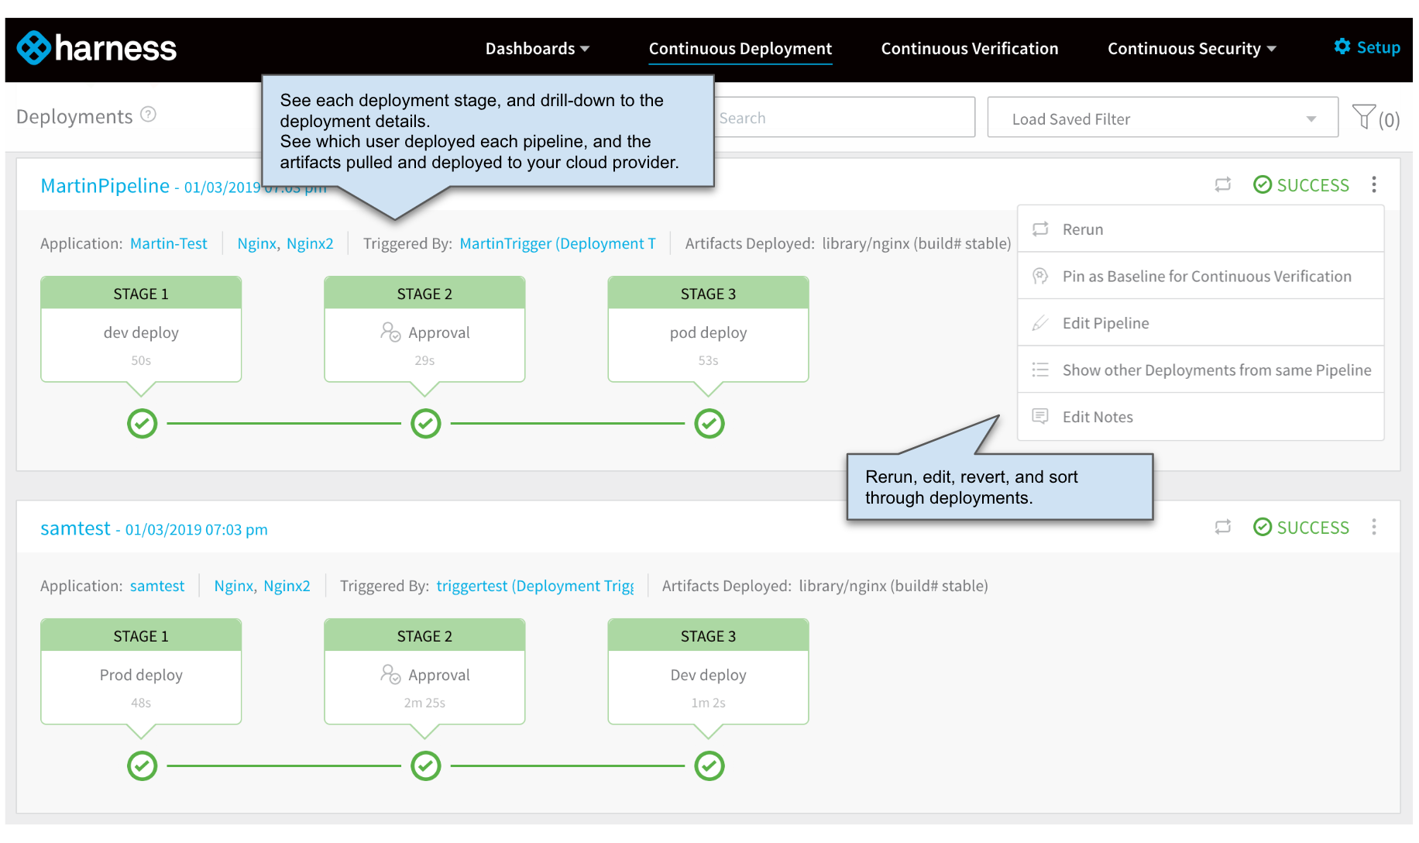Screen dimensions: 1419x843
Task: Click into the Search input field
Action: [843, 118]
